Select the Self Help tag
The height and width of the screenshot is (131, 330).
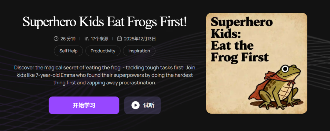click(68, 51)
